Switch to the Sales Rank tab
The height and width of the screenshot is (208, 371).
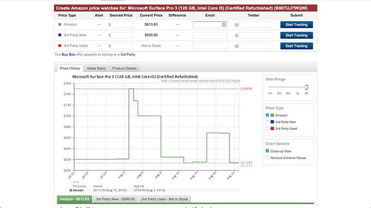[96, 68]
